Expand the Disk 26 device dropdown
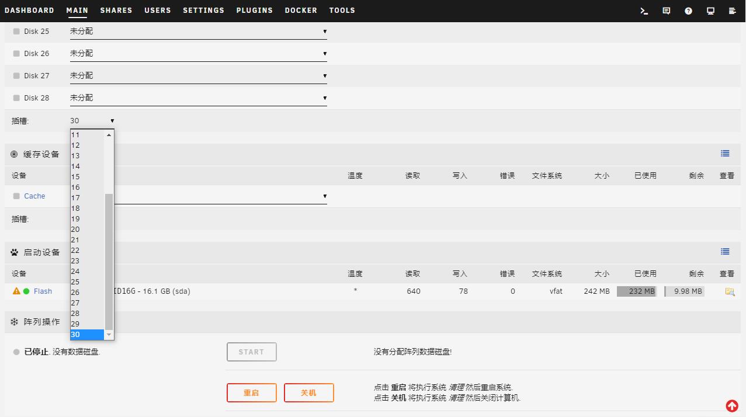The width and height of the screenshot is (746, 417). [x=199, y=54]
